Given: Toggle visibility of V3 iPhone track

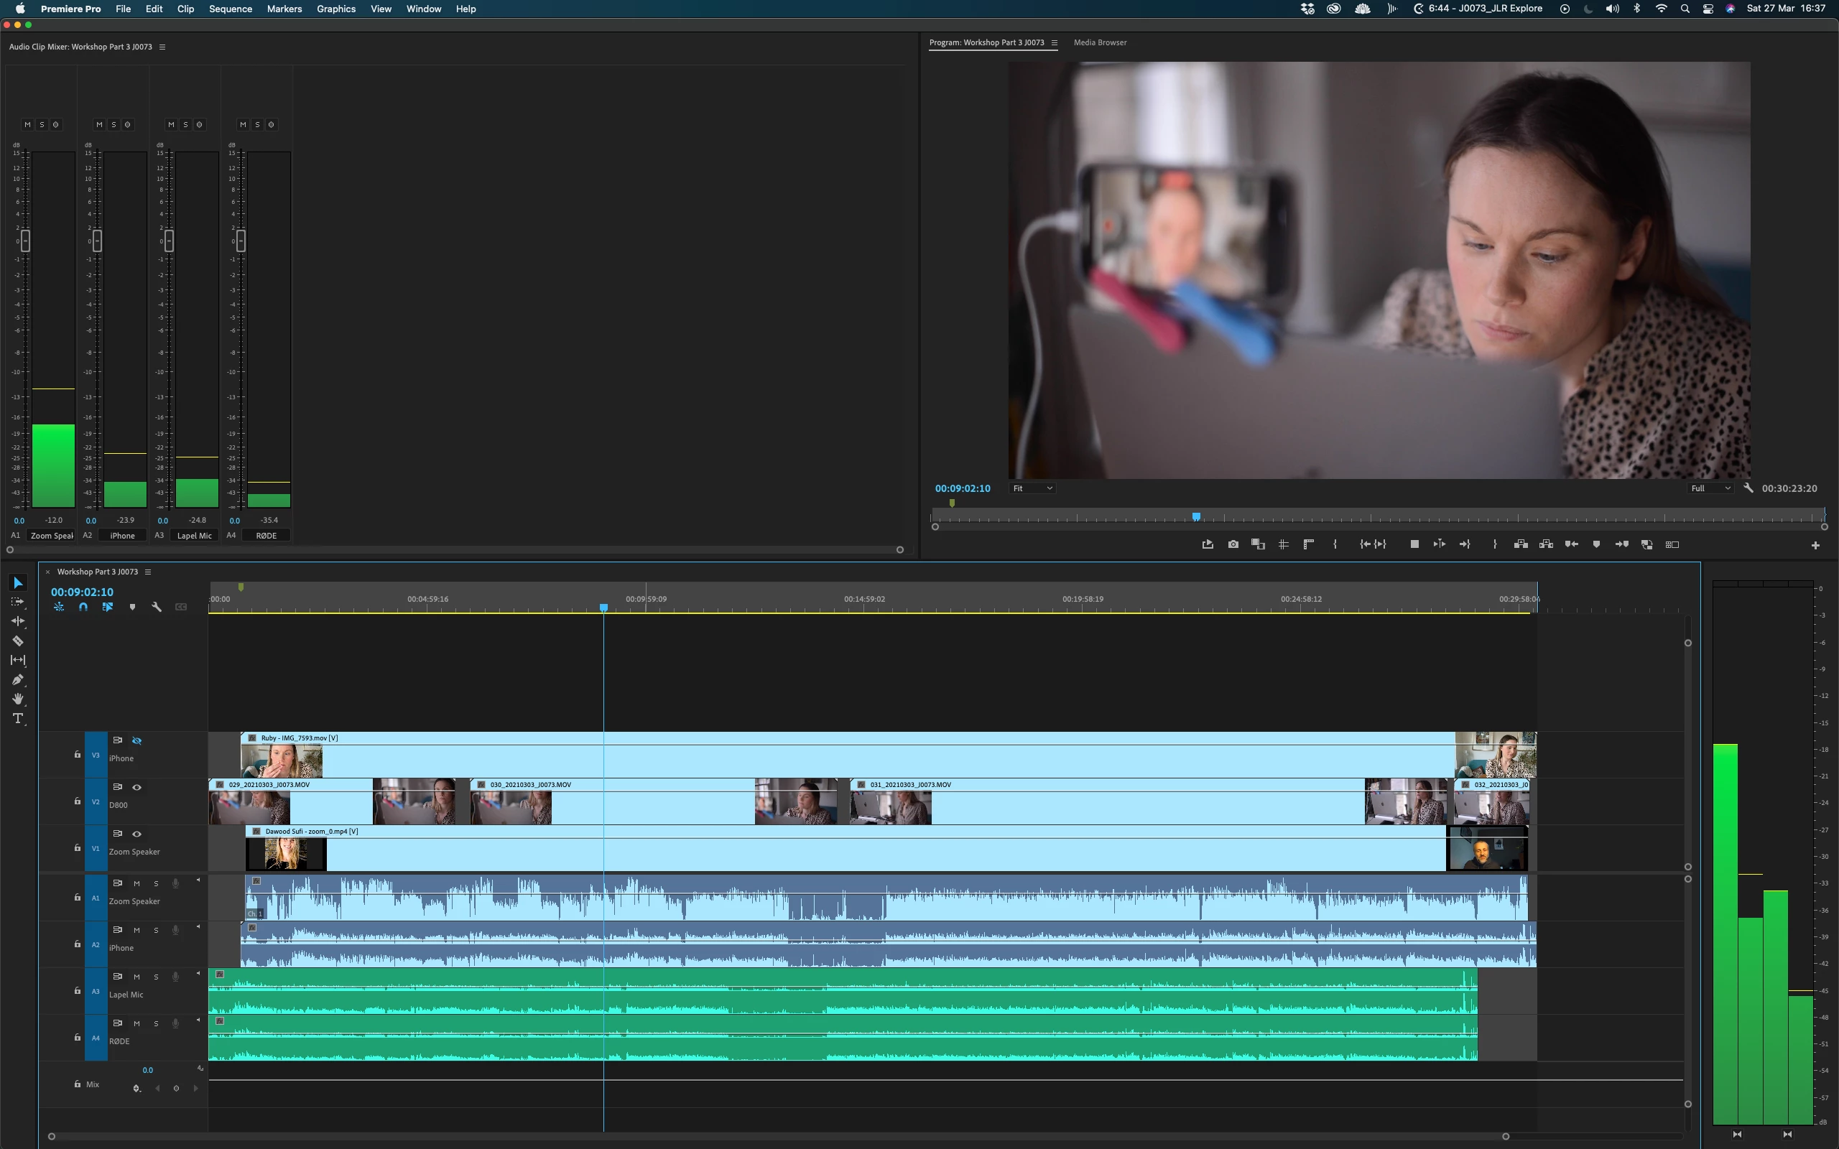Looking at the screenshot, I should pos(136,740).
